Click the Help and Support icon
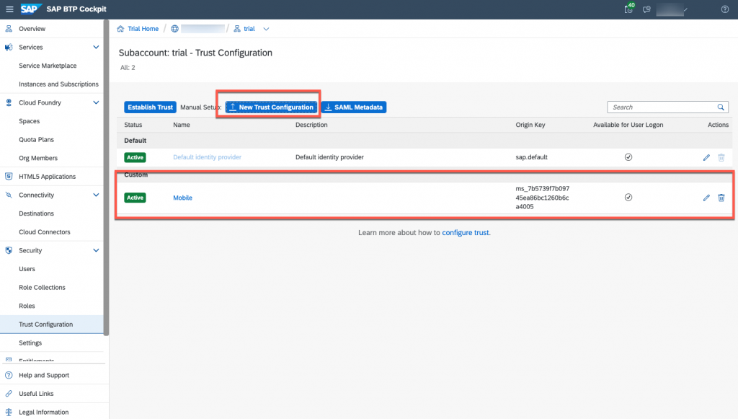The image size is (738, 419). click(x=9, y=375)
